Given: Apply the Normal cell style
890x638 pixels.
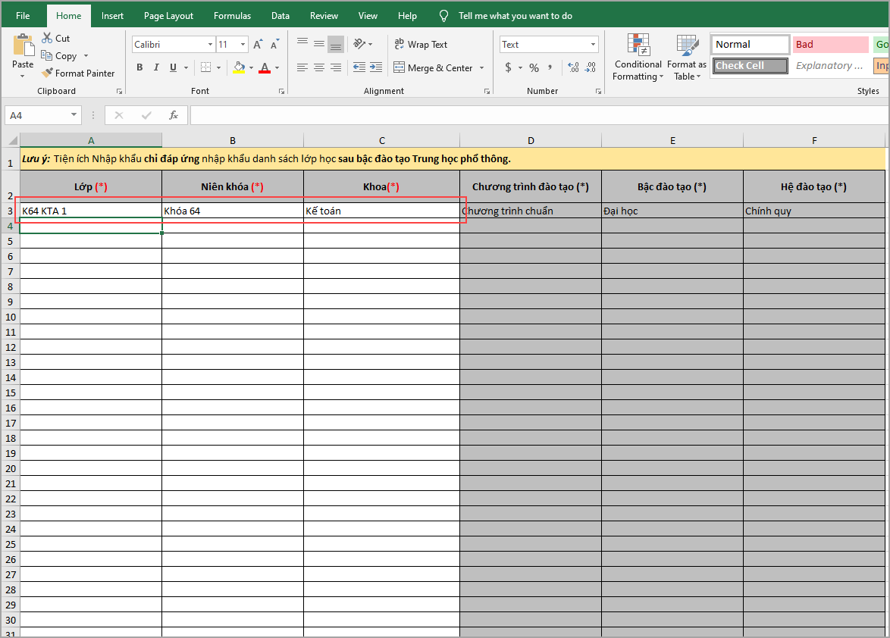Looking at the screenshot, I should (750, 44).
